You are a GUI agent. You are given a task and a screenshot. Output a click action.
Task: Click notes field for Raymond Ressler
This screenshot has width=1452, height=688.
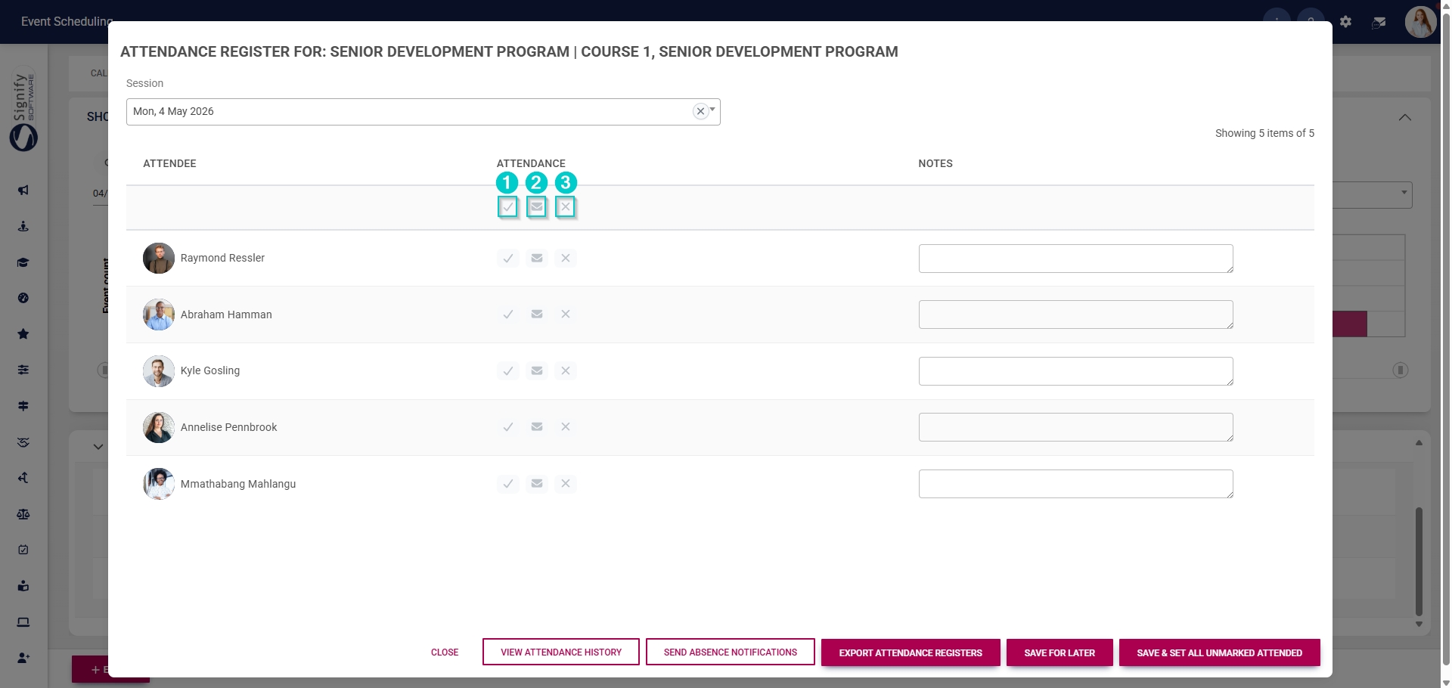click(x=1075, y=259)
